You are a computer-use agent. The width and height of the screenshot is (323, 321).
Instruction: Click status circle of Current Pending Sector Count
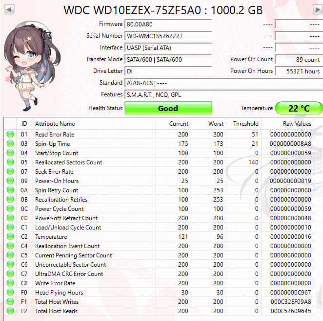[10, 255]
